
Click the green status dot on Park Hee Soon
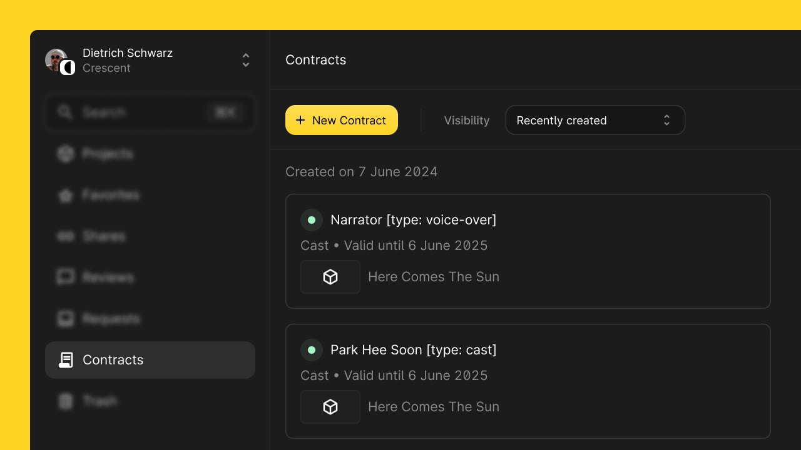click(x=312, y=350)
